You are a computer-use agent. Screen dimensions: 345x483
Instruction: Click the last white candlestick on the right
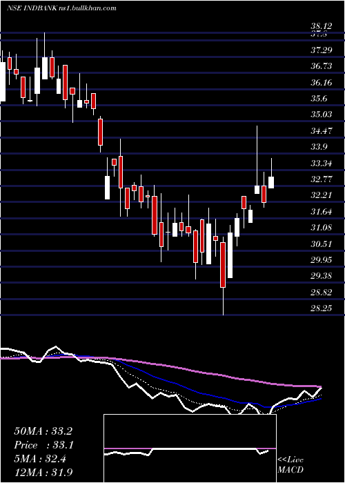point(271,182)
